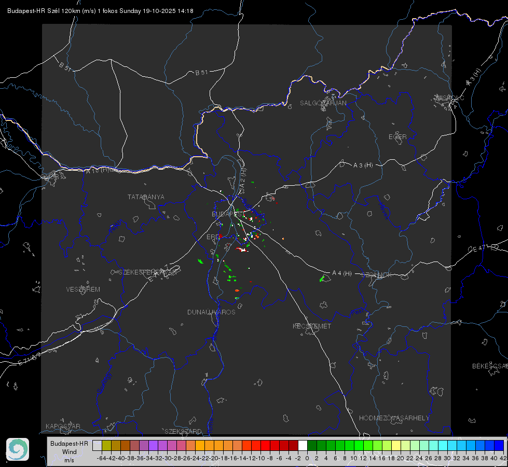Click the KAPOSVAR city label
This screenshot has height=467, width=508.
[x=63, y=426]
